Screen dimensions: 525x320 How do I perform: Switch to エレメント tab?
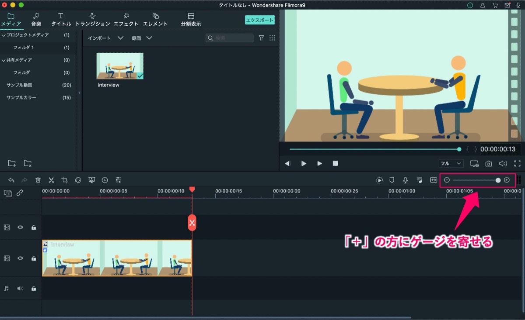(x=155, y=20)
